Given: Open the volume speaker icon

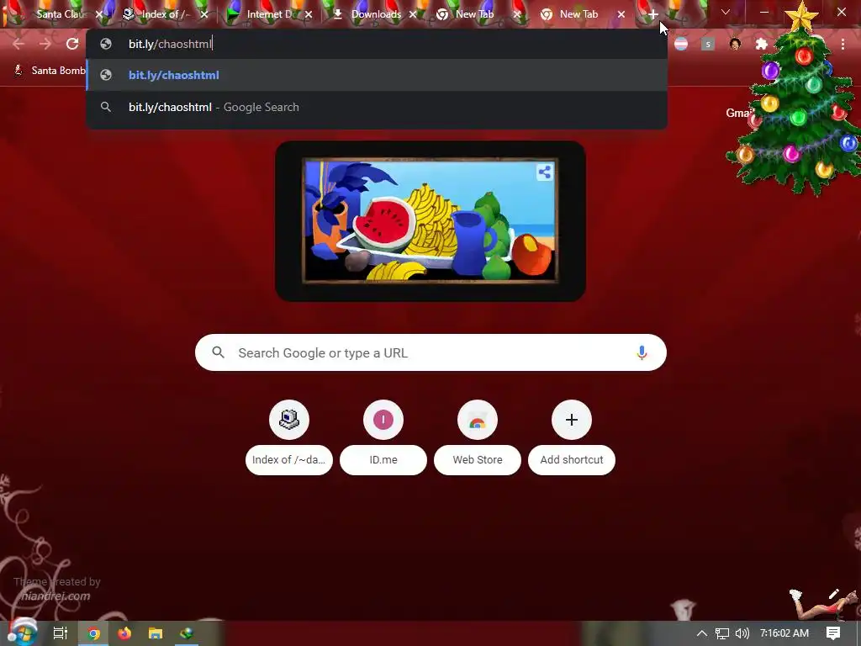Looking at the screenshot, I should pyautogui.click(x=742, y=633).
